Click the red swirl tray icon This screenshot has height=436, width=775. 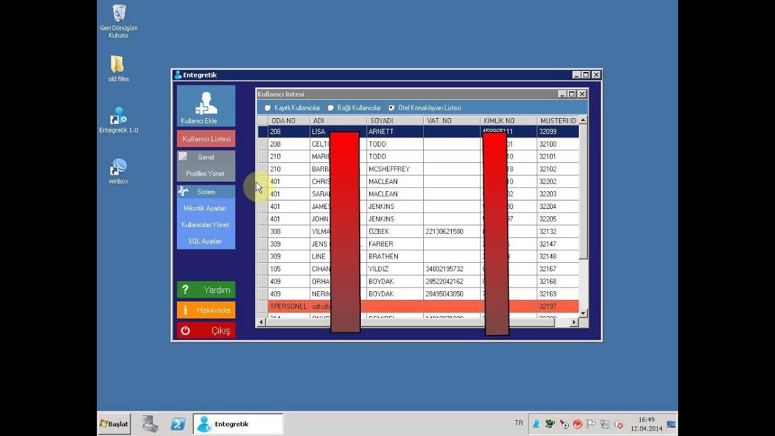click(578, 424)
